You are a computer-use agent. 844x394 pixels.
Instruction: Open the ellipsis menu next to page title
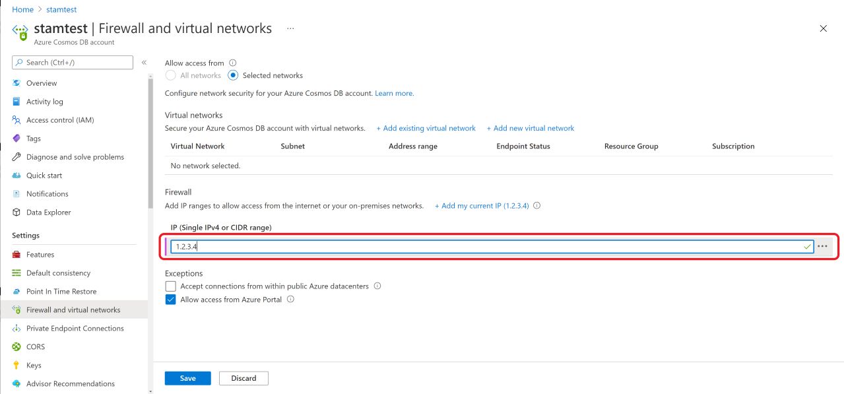(x=290, y=29)
